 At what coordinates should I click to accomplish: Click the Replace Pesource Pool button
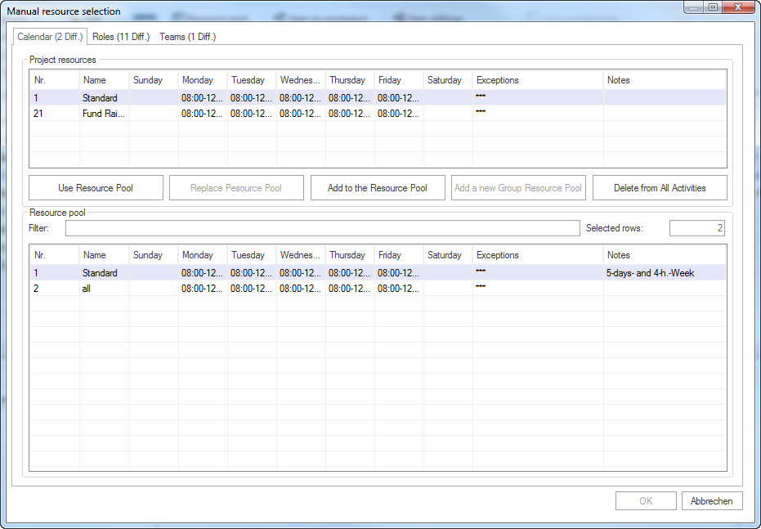click(x=236, y=188)
